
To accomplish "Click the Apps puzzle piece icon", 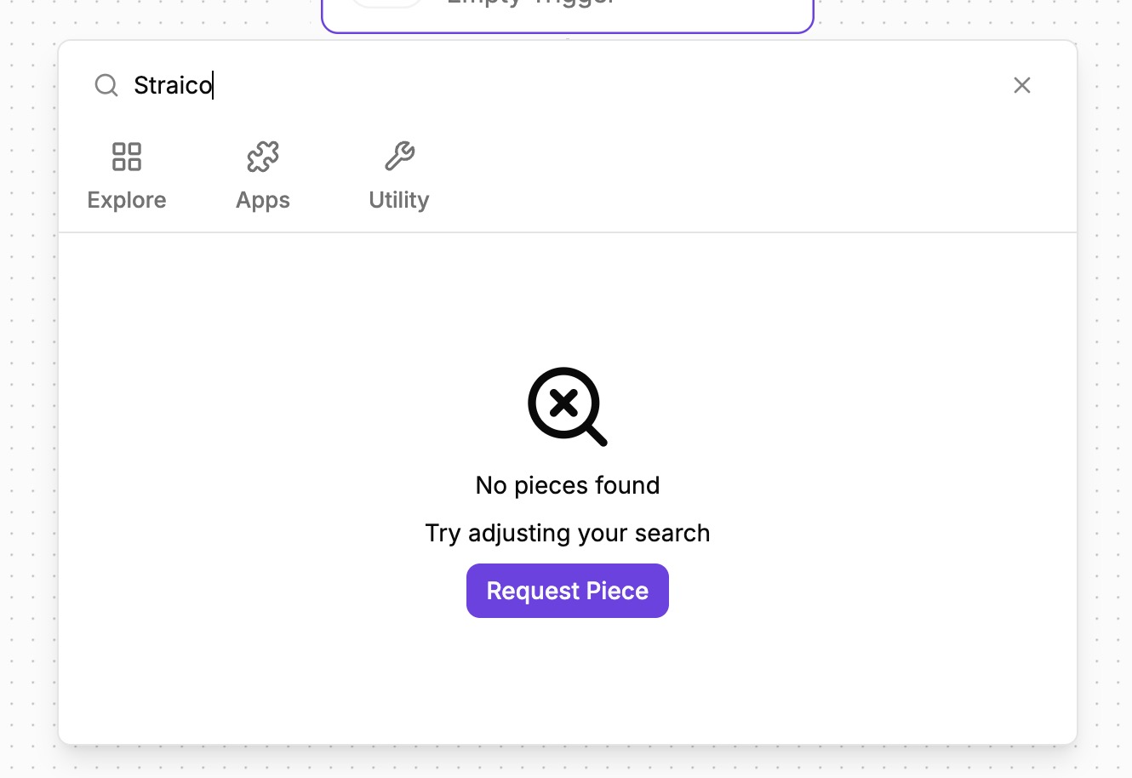I will point(263,157).
